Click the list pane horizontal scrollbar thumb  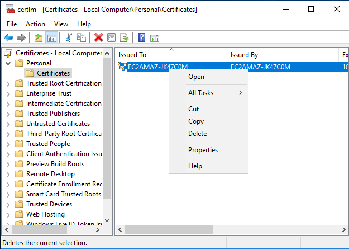pyautogui.click(x=169, y=229)
